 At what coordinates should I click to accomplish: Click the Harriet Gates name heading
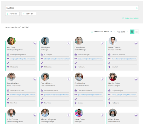[x=114, y=83]
